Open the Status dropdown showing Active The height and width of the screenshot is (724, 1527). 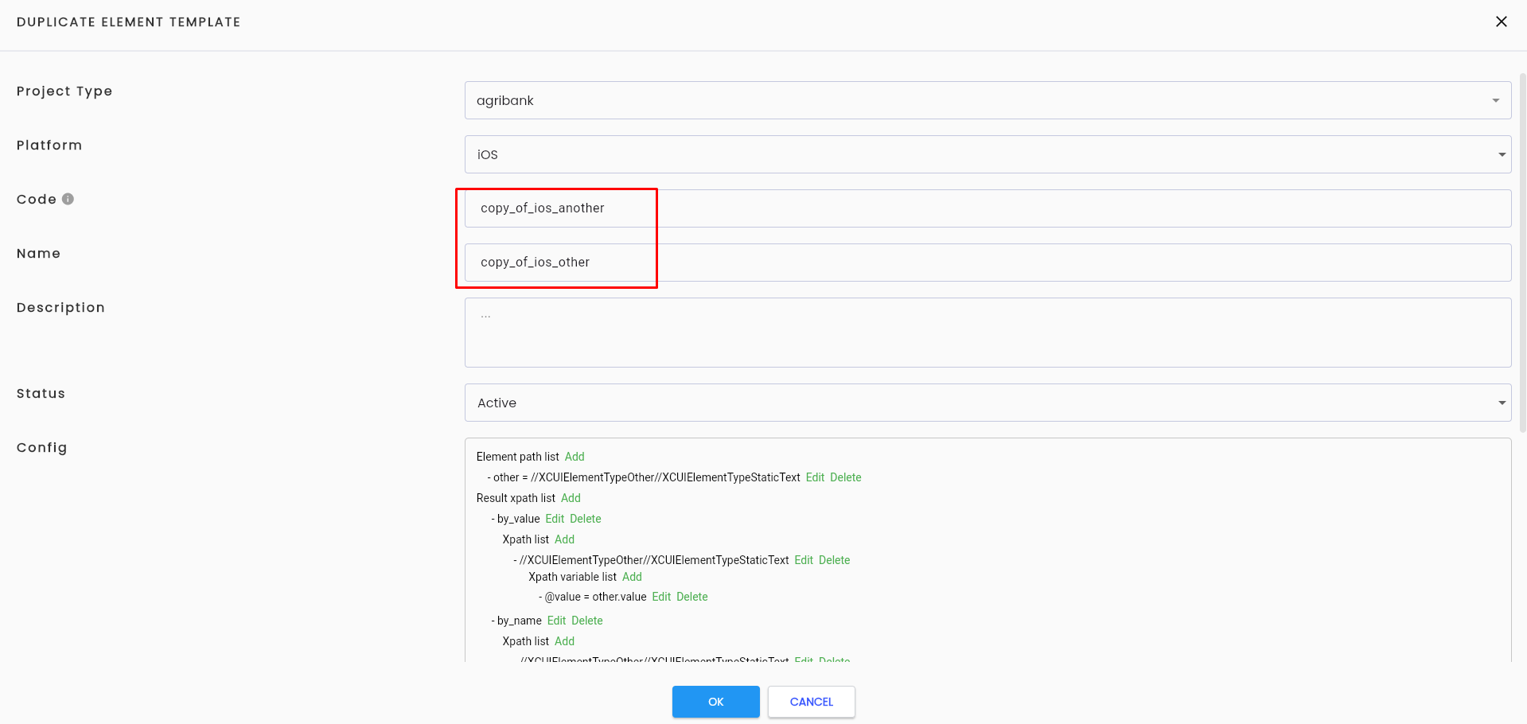(x=987, y=403)
